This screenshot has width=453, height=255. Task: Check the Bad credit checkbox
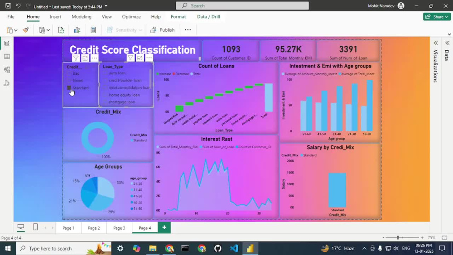pos(69,73)
